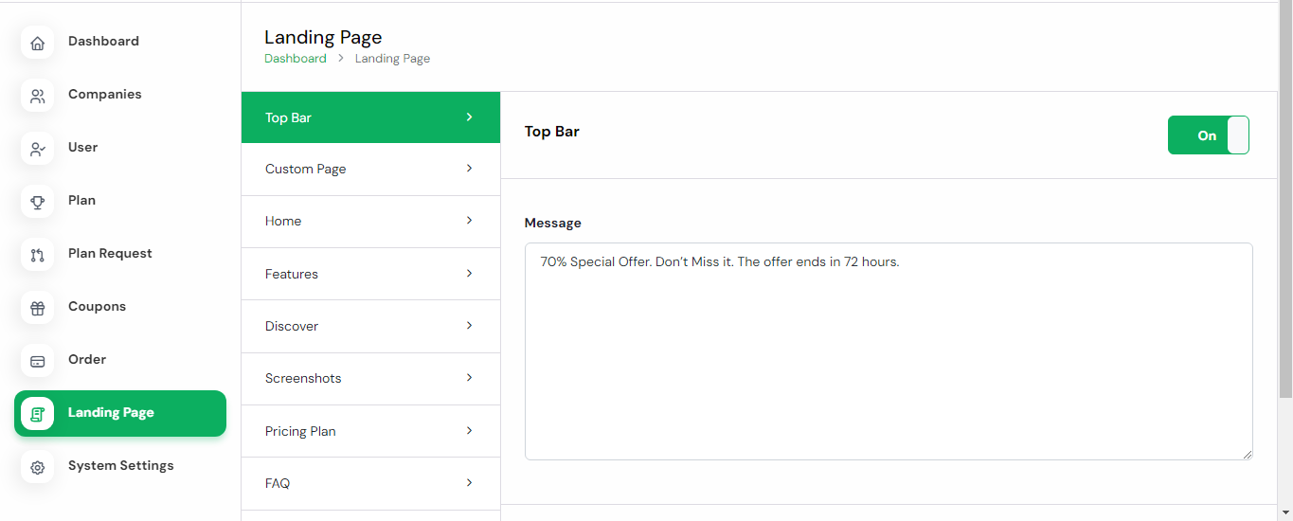Open the FAQ section tab
Viewport: 1293px width, 521px height.
pos(278,483)
